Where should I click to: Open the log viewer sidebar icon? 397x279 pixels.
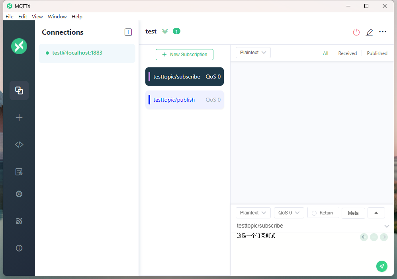tap(19, 172)
